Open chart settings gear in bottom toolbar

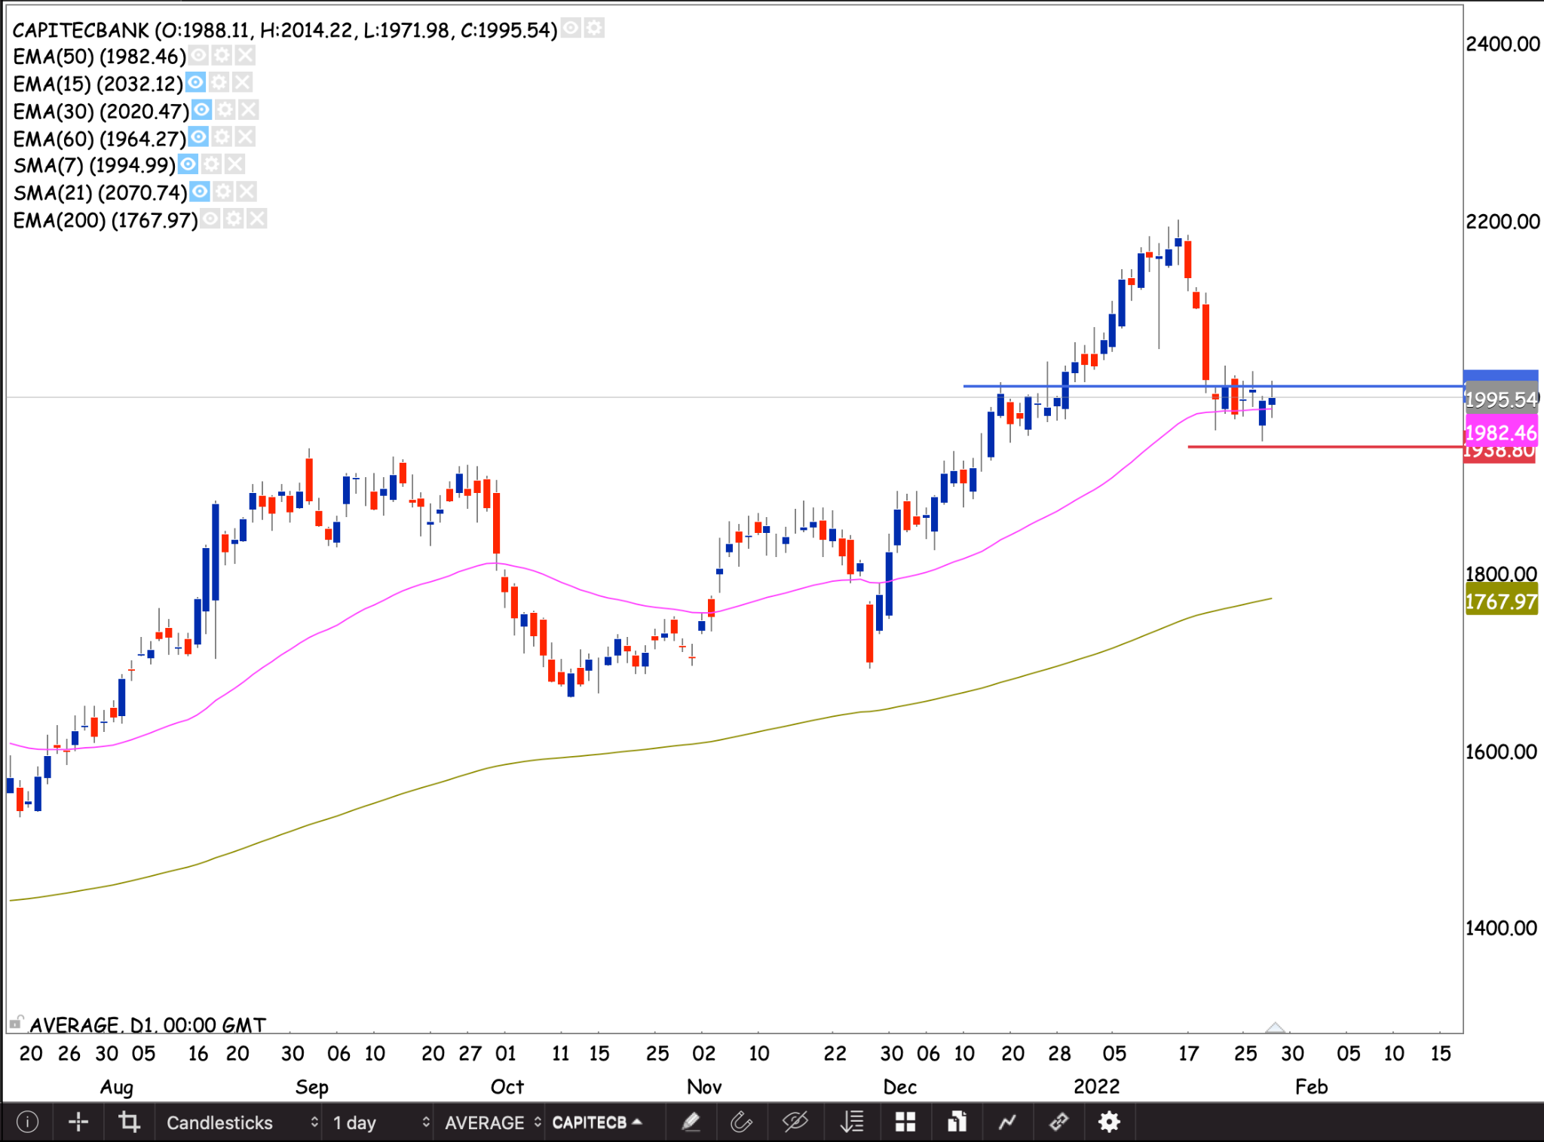(x=1109, y=1122)
